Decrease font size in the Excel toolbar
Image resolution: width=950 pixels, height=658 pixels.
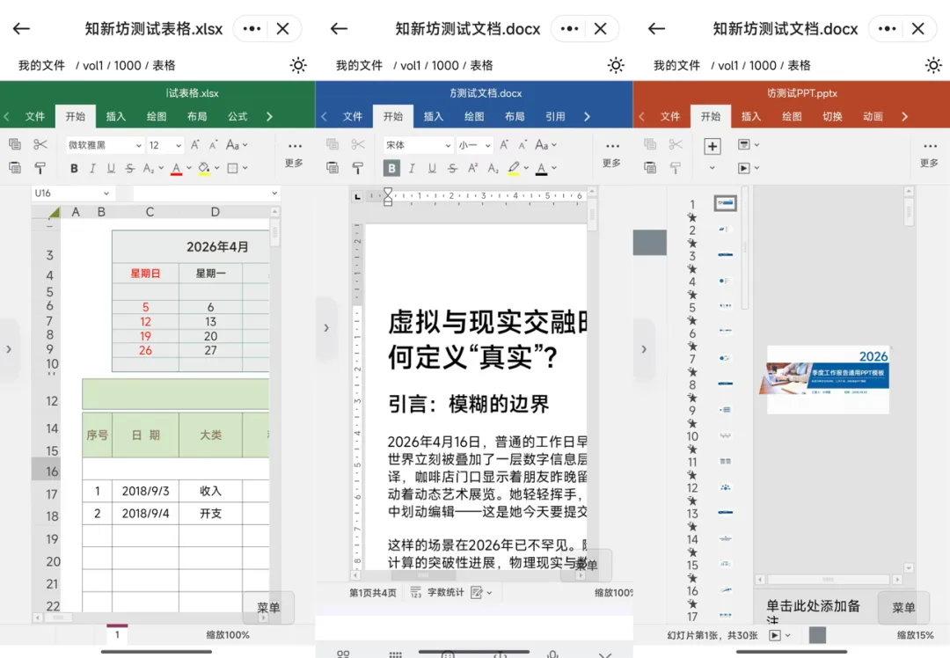pyautogui.click(x=213, y=145)
